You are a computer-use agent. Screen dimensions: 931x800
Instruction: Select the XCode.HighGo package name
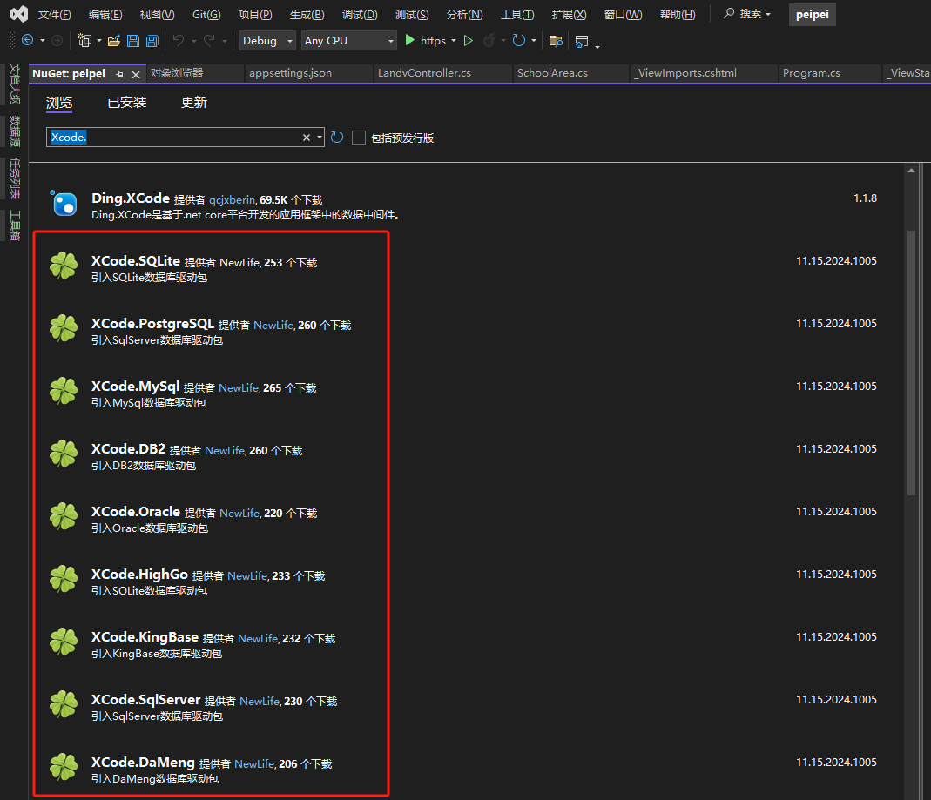139,575
